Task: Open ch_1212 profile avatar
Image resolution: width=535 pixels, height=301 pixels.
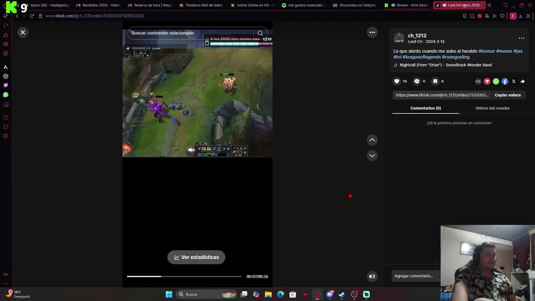Action: coord(399,38)
